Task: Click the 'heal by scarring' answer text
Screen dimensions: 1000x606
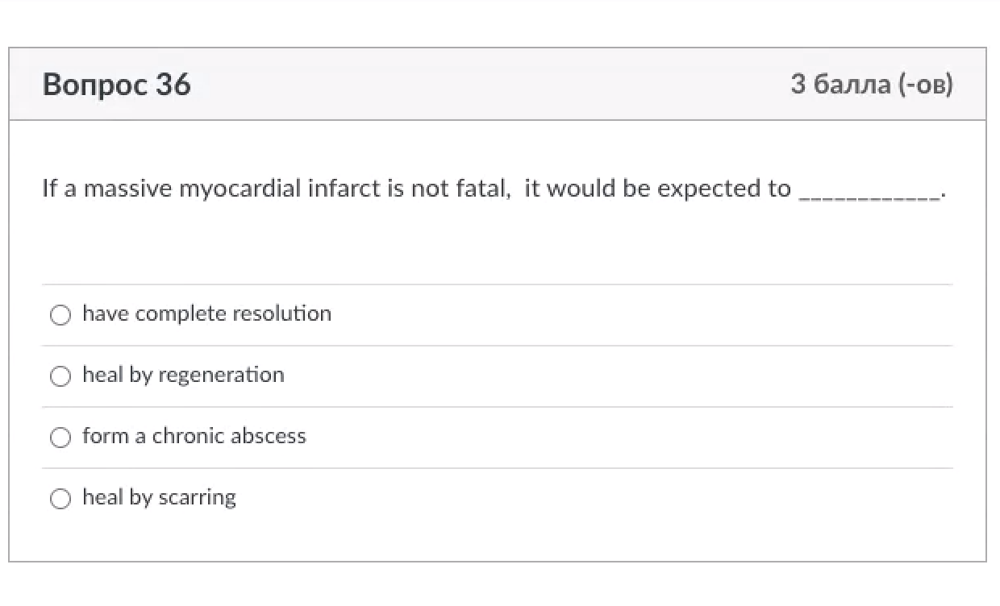Action: [x=159, y=497]
